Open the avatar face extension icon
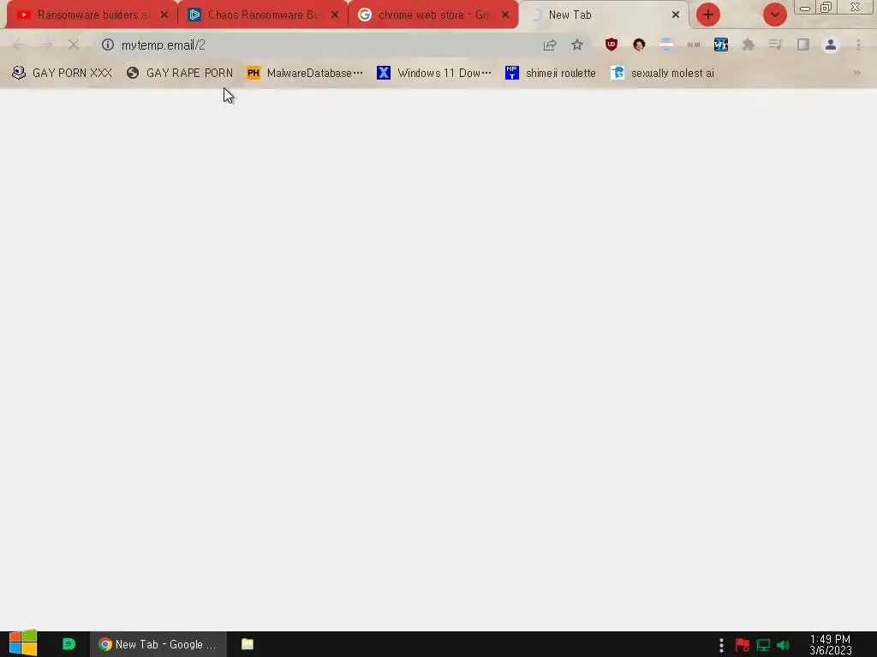 (x=639, y=44)
